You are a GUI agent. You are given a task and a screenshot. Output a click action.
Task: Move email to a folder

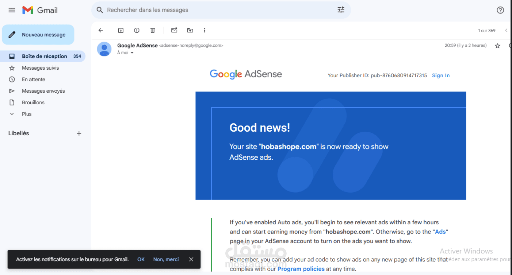coord(190,30)
